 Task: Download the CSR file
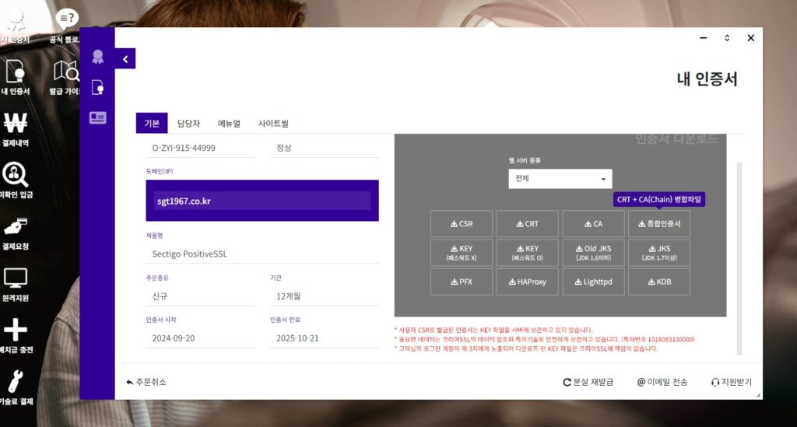click(462, 224)
